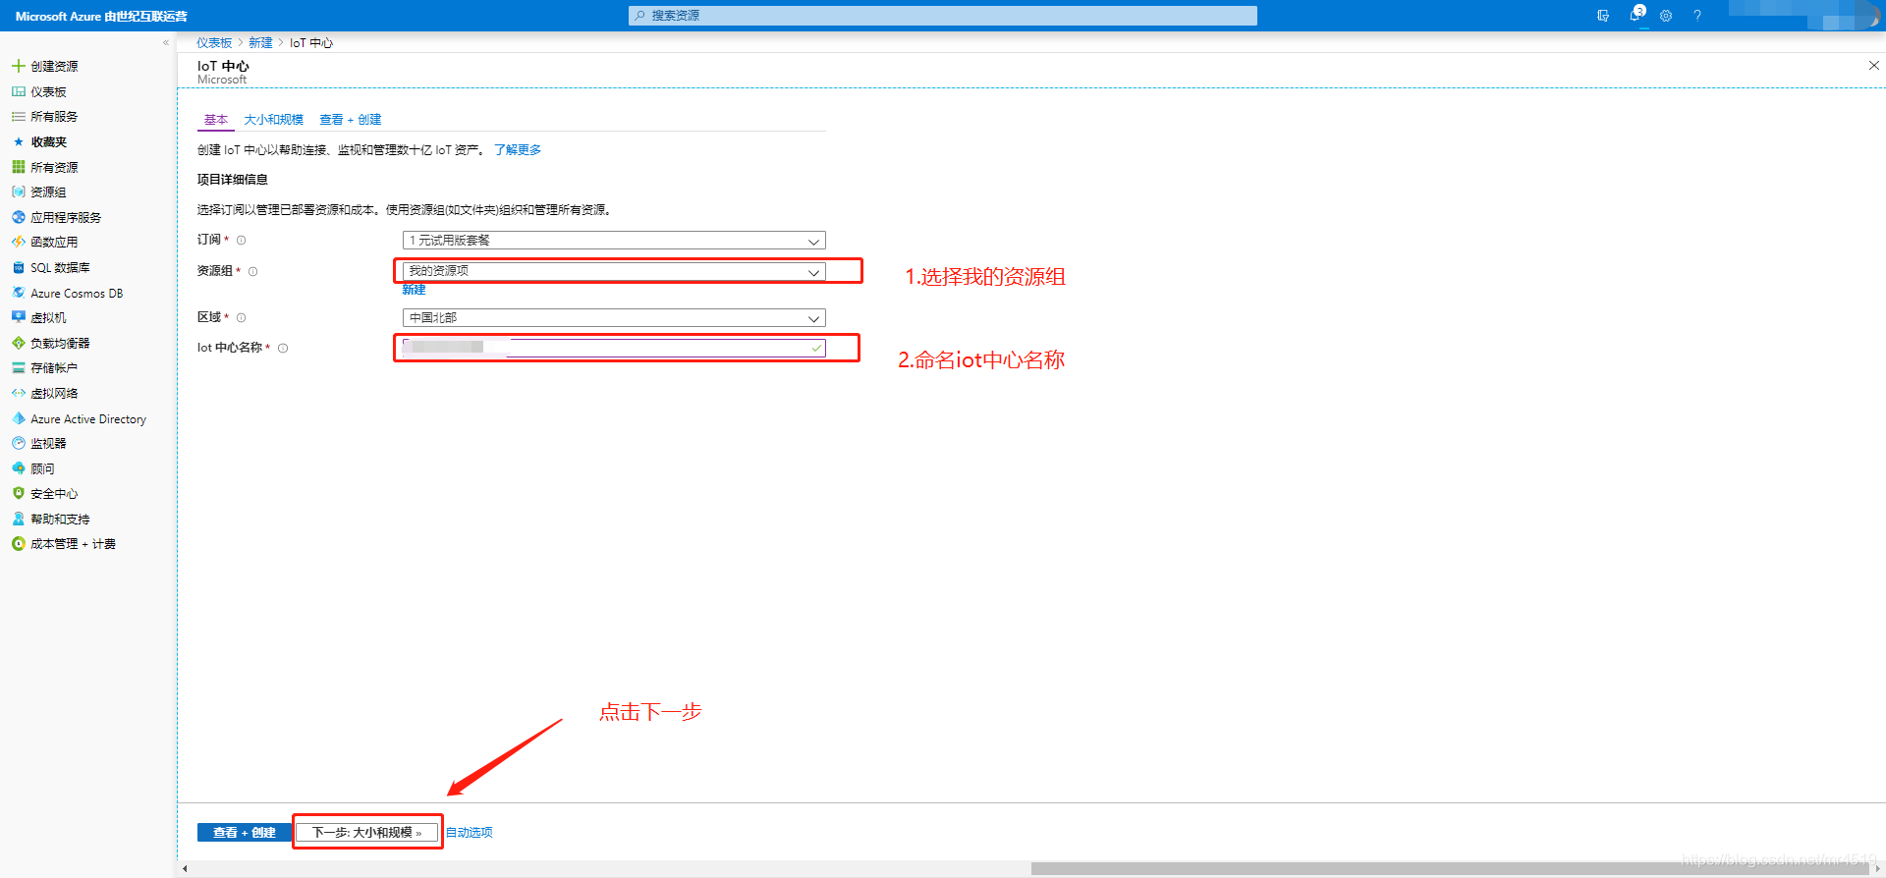Click the Resource groups icon
The image size is (1886, 878).
[x=18, y=192]
